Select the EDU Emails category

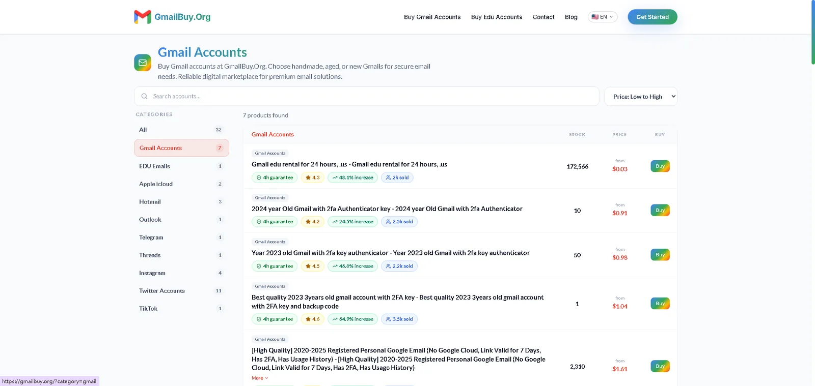(181, 166)
